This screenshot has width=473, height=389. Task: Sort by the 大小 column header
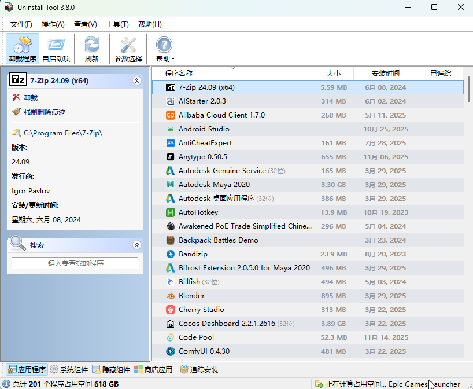333,73
